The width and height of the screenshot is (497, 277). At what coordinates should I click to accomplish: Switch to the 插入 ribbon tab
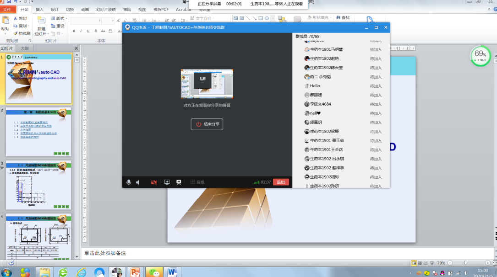click(x=39, y=10)
